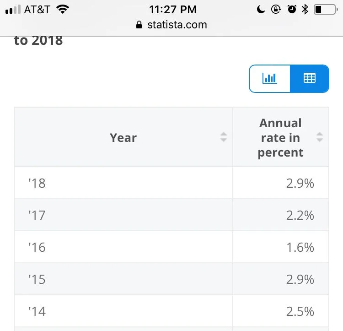343x331 pixels.
Task: Select the table view toggle
Action: 310,79
